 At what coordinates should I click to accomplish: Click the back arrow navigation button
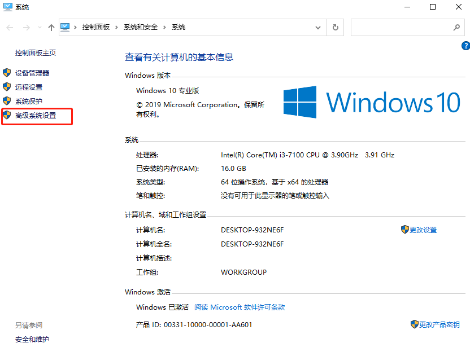[x=10, y=27]
